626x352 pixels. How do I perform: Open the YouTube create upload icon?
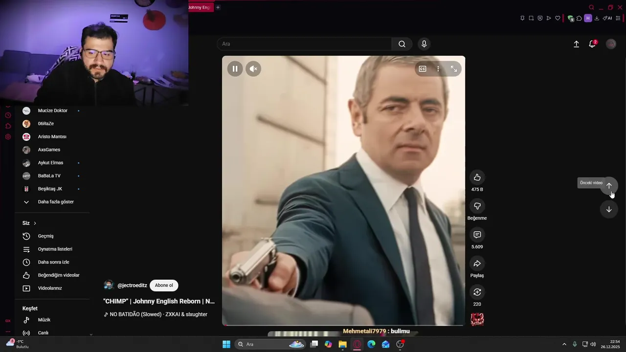pos(576,44)
